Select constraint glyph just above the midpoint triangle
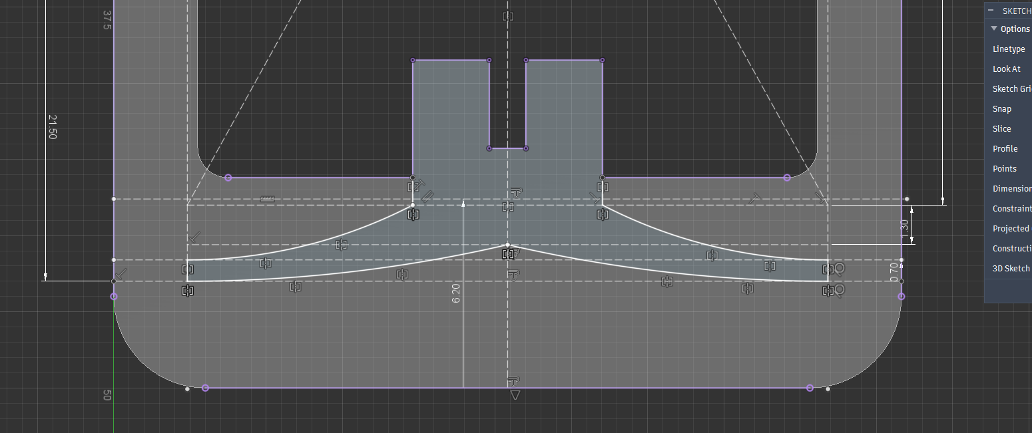This screenshot has width=1032, height=433. [x=513, y=380]
